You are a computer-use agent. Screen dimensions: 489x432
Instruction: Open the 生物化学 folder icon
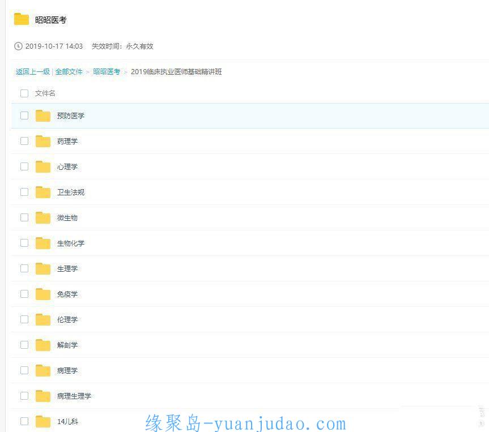click(42, 243)
